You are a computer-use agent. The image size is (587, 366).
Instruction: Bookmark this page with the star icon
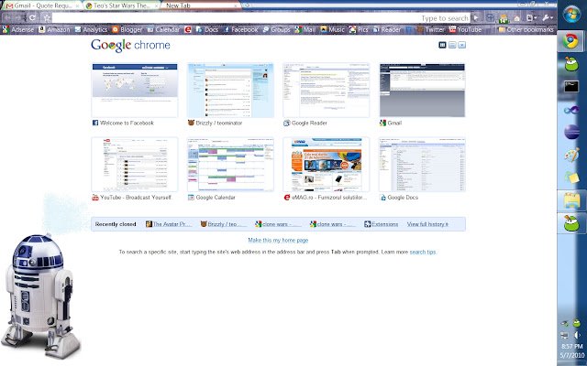point(47,17)
